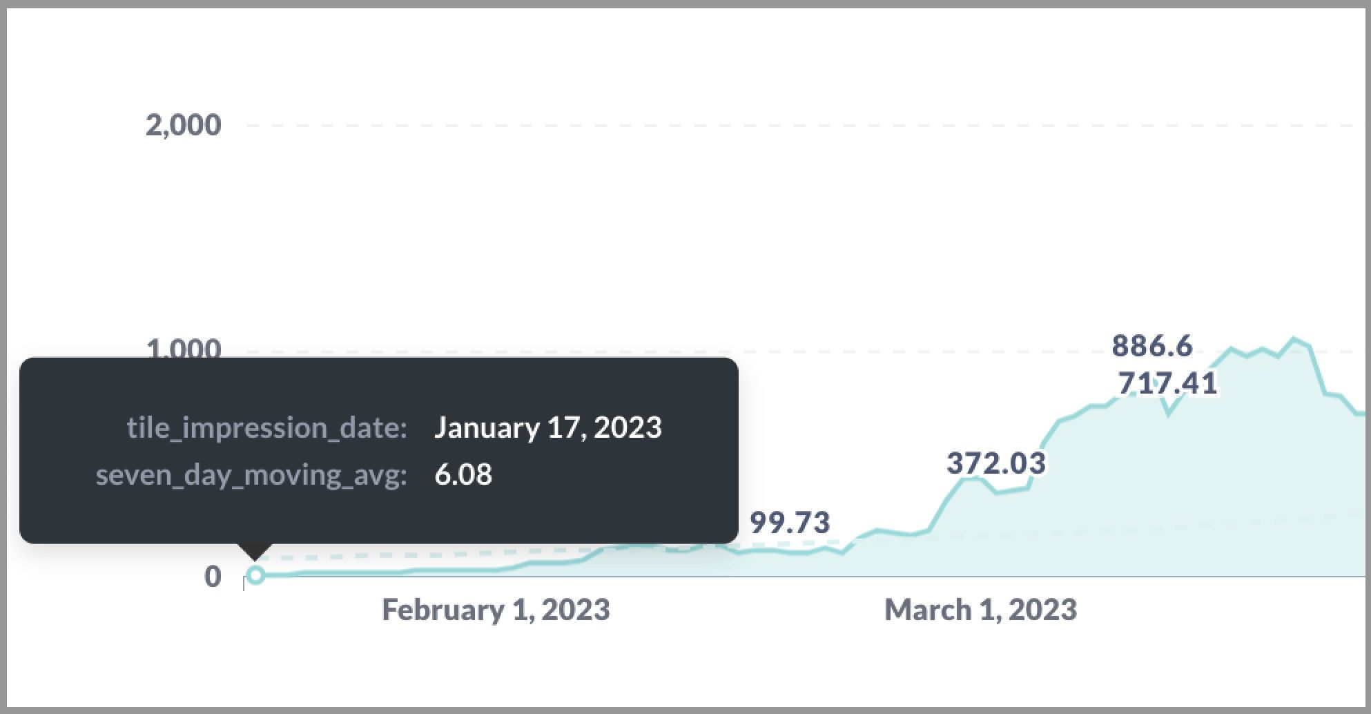Click the highlighted January 17 data point circle
This screenshot has width=1371, height=714.
[x=256, y=575]
